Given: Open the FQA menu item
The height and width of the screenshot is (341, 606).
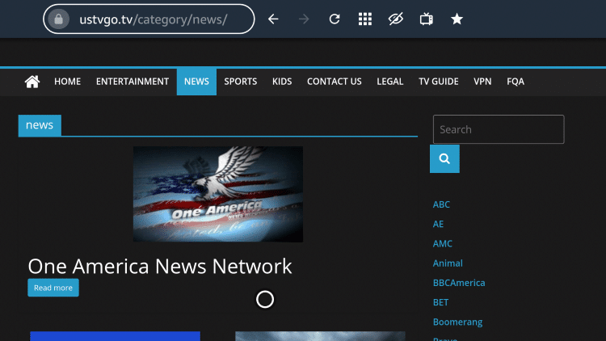Looking at the screenshot, I should (516, 82).
